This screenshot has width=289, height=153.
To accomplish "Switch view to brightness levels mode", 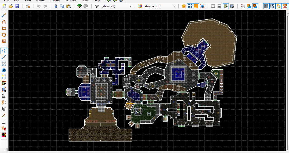I will tap(219, 6).
